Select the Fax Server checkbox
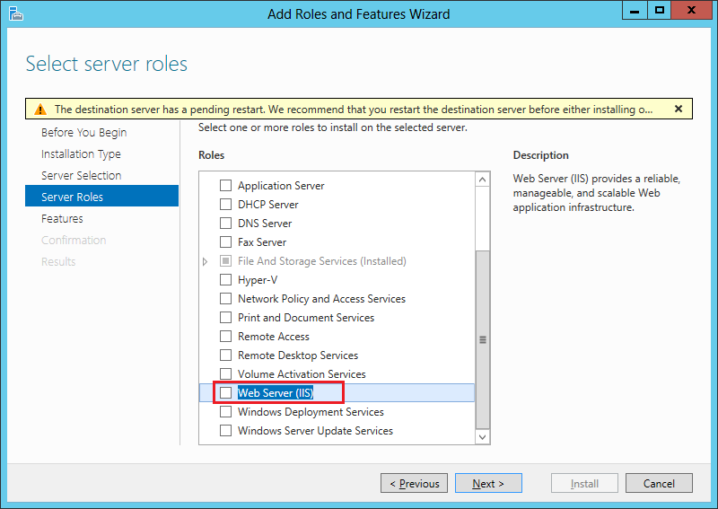The image size is (718, 509). point(226,241)
